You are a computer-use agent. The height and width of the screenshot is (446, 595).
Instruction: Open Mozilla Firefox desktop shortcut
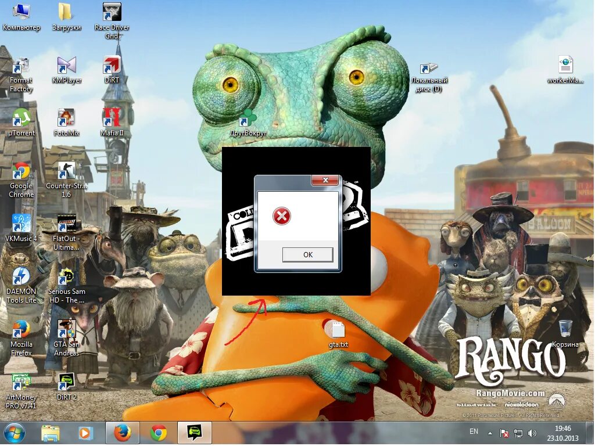click(x=21, y=339)
